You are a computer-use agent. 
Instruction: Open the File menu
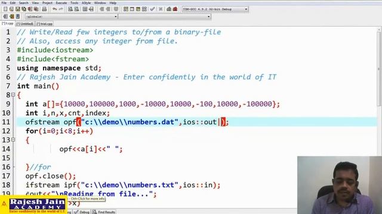(4, 3)
